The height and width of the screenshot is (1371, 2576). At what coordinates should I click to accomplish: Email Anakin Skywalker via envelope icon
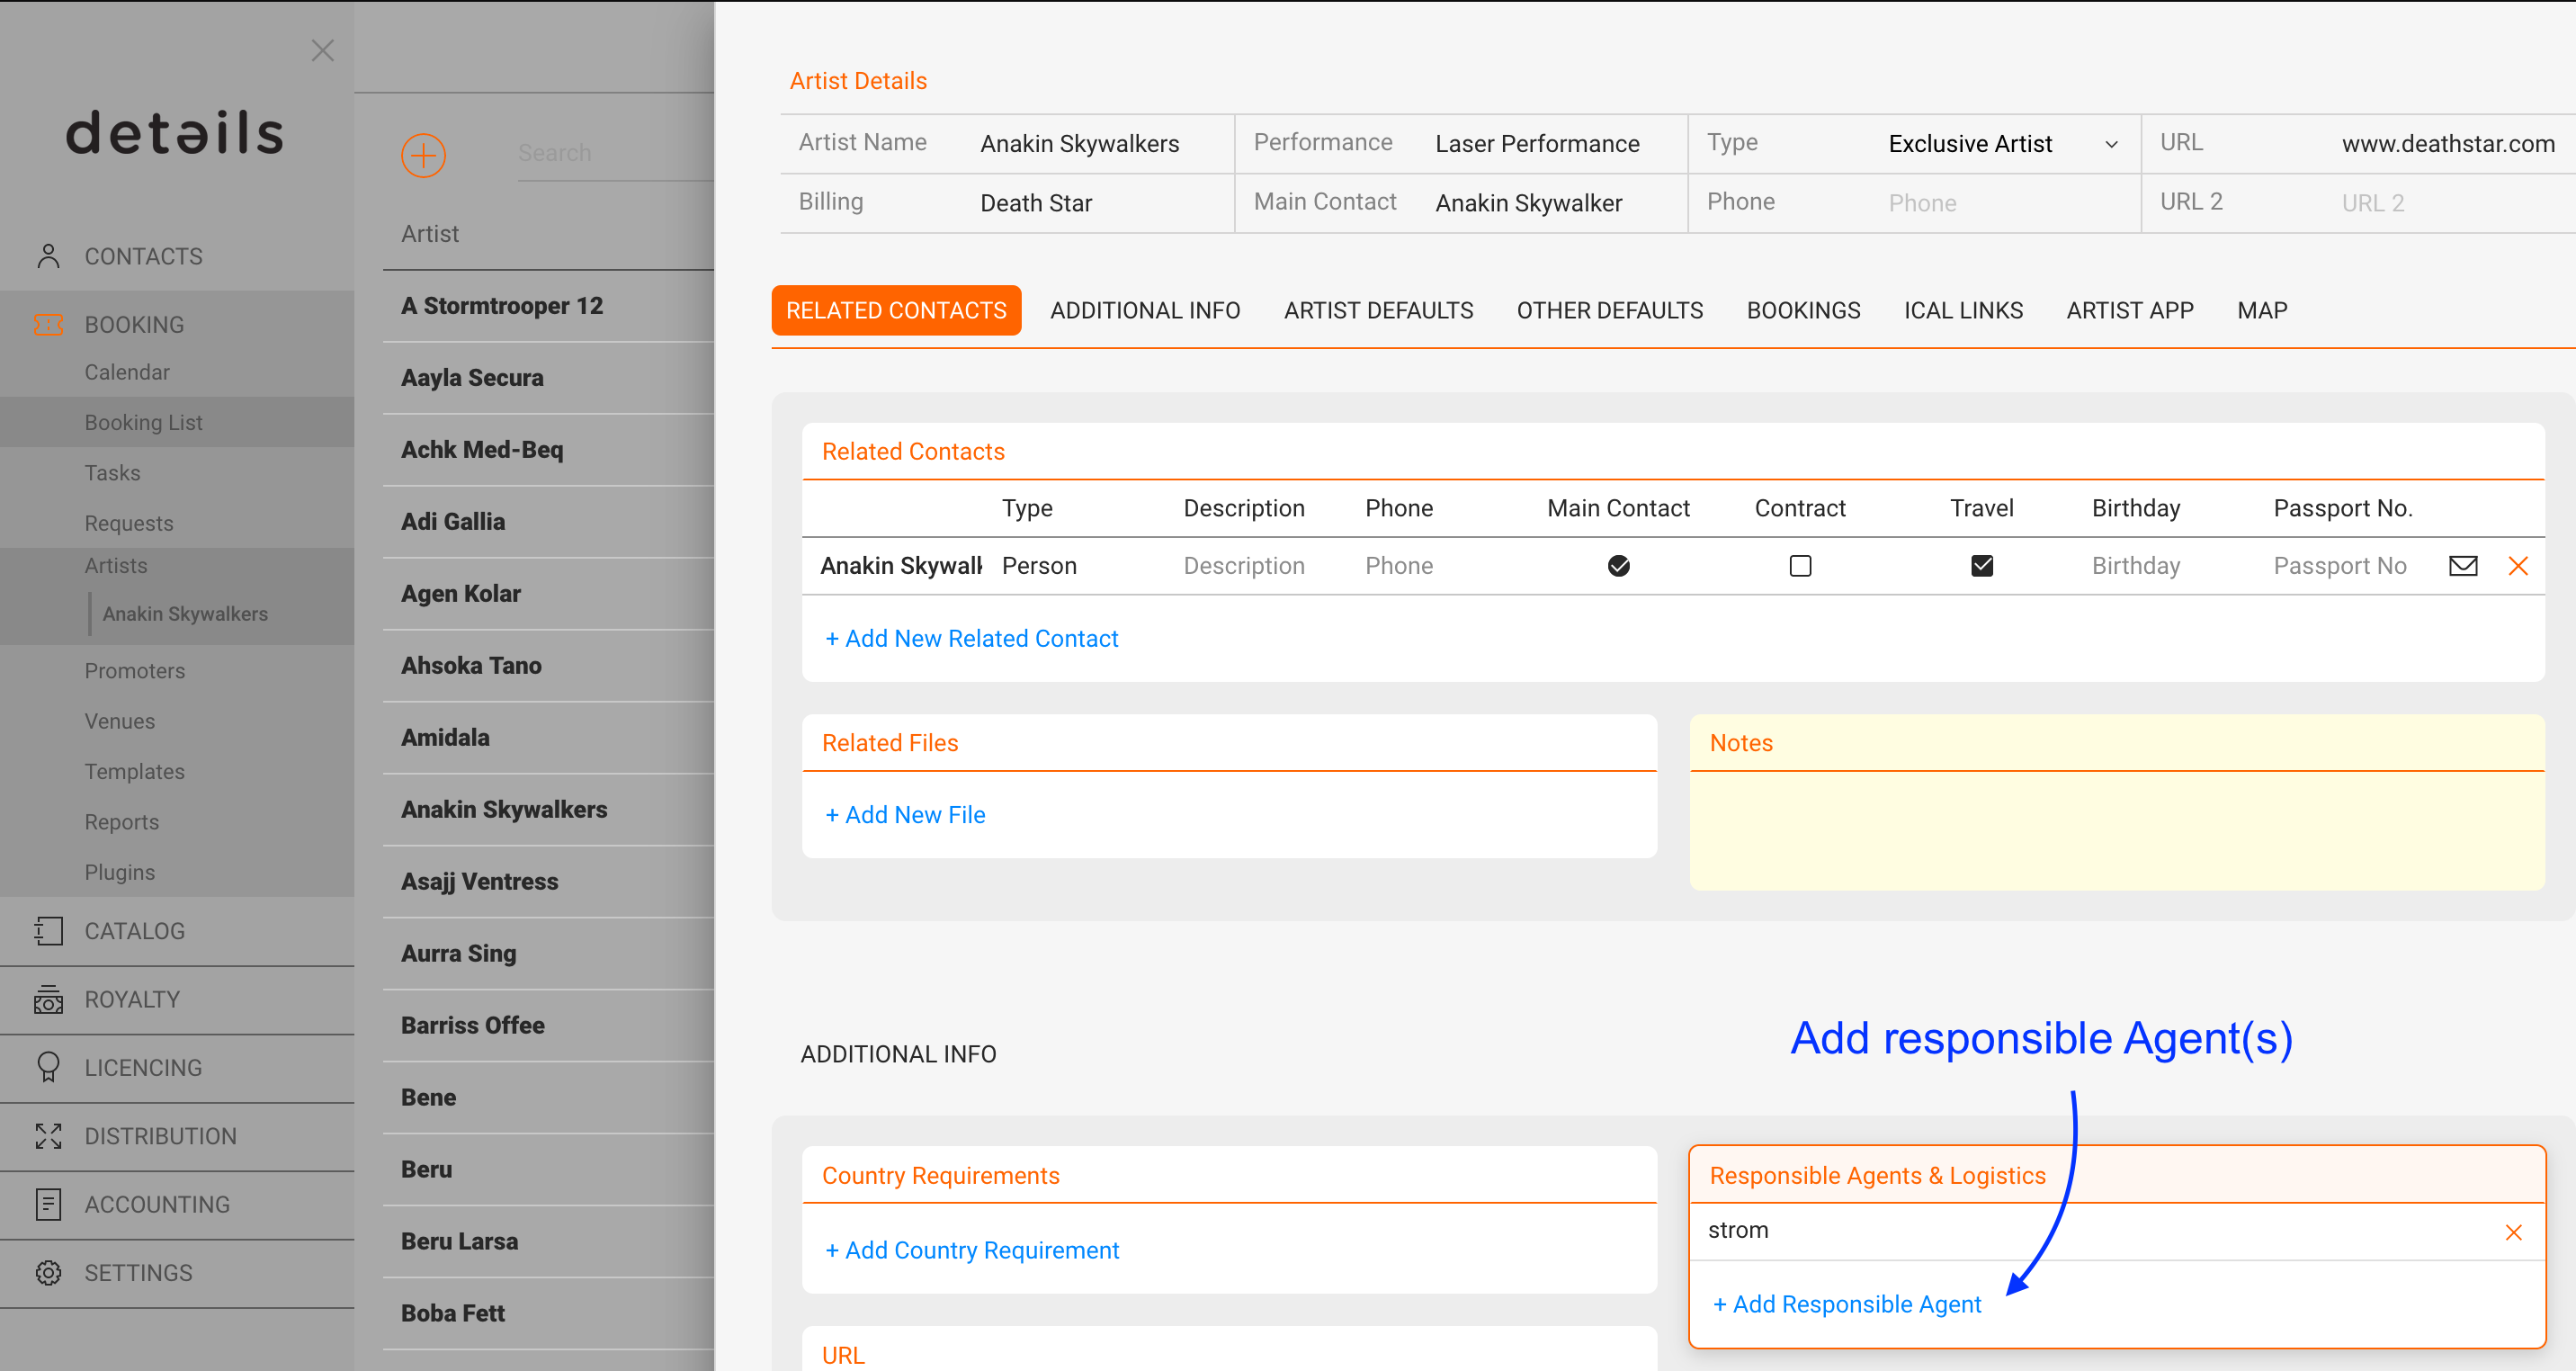click(2463, 566)
